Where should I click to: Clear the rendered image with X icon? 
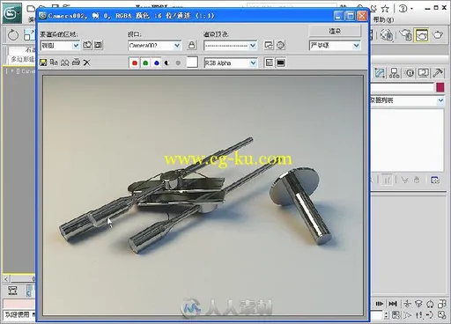pyautogui.click(x=86, y=63)
